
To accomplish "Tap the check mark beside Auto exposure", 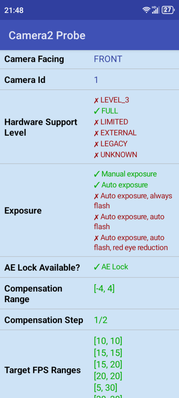I will [x=96, y=185].
